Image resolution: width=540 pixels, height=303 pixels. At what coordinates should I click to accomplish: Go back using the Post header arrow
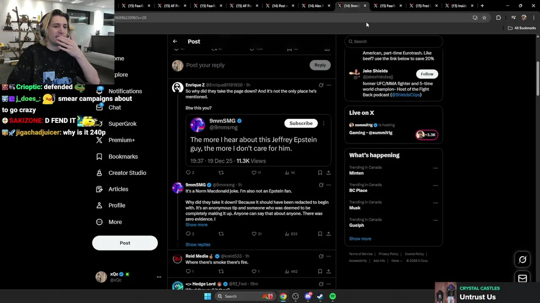coord(175,41)
